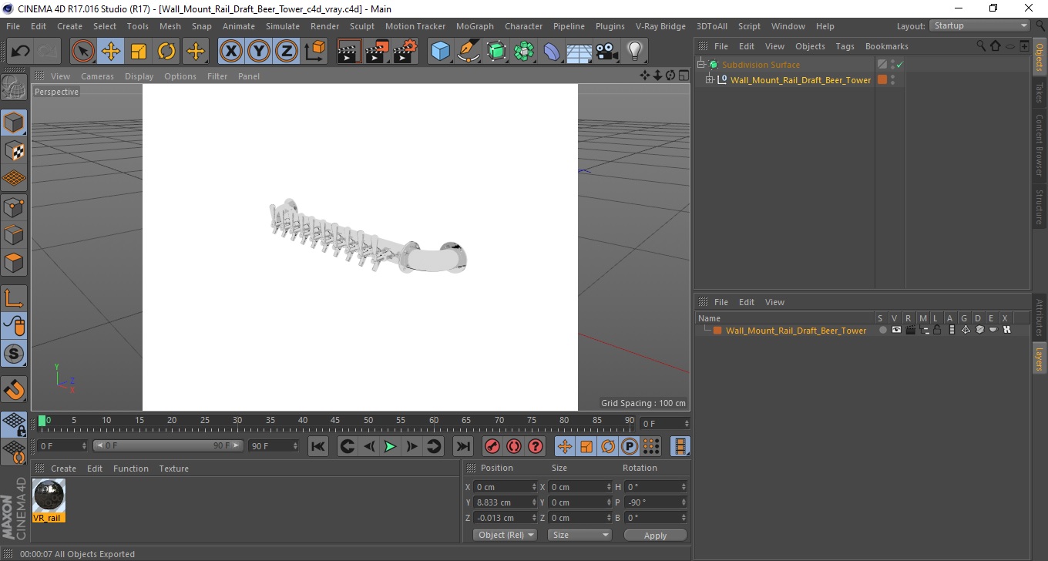The height and width of the screenshot is (561, 1048).
Task: Select Wall_Mount_Rail_Draft_Beer_Tower layer row
Action: click(863, 331)
